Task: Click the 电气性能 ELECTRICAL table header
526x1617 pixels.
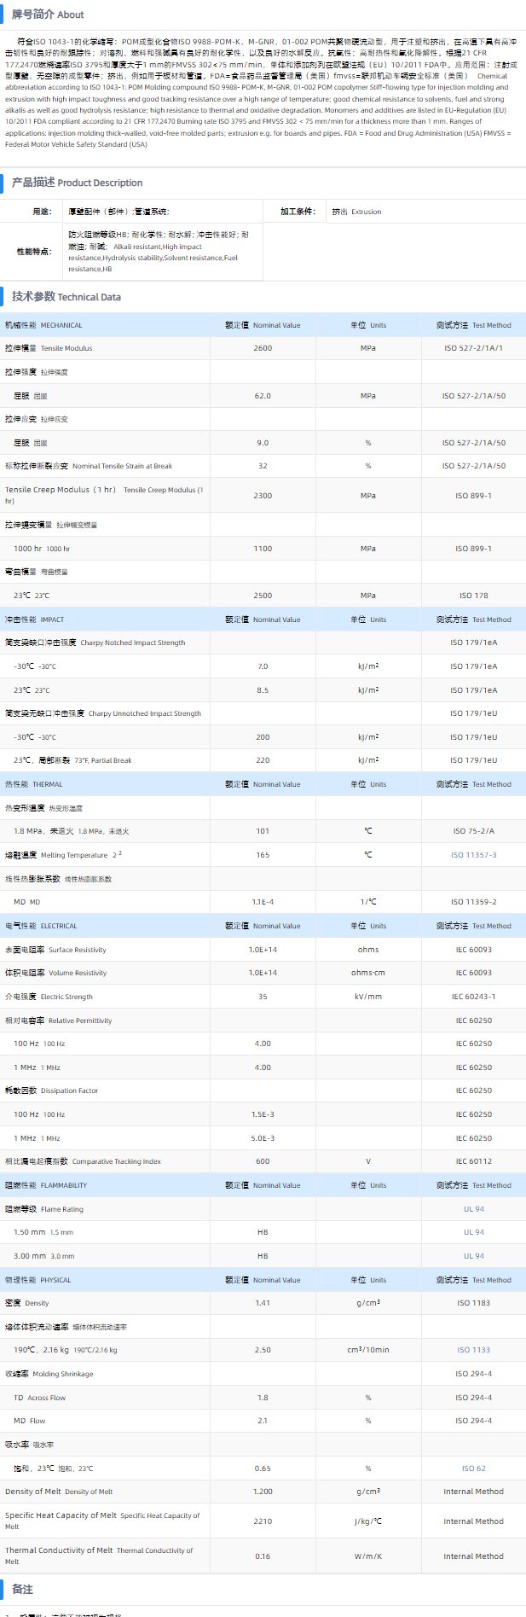Action: pyautogui.click(x=41, y=926)
